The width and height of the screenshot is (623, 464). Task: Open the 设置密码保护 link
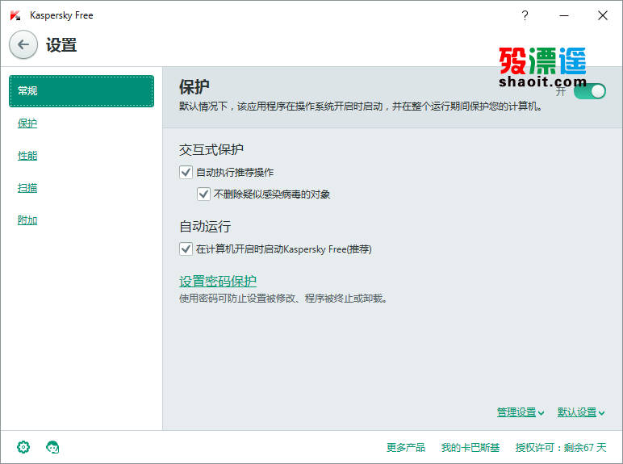click(218, 282)
